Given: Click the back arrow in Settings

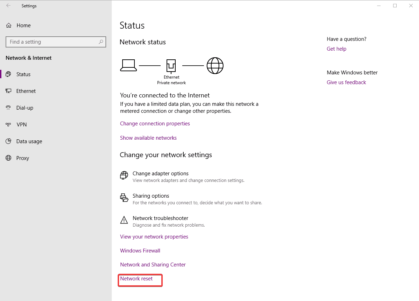Looking at the screenshot, I should tap(8, 6).
